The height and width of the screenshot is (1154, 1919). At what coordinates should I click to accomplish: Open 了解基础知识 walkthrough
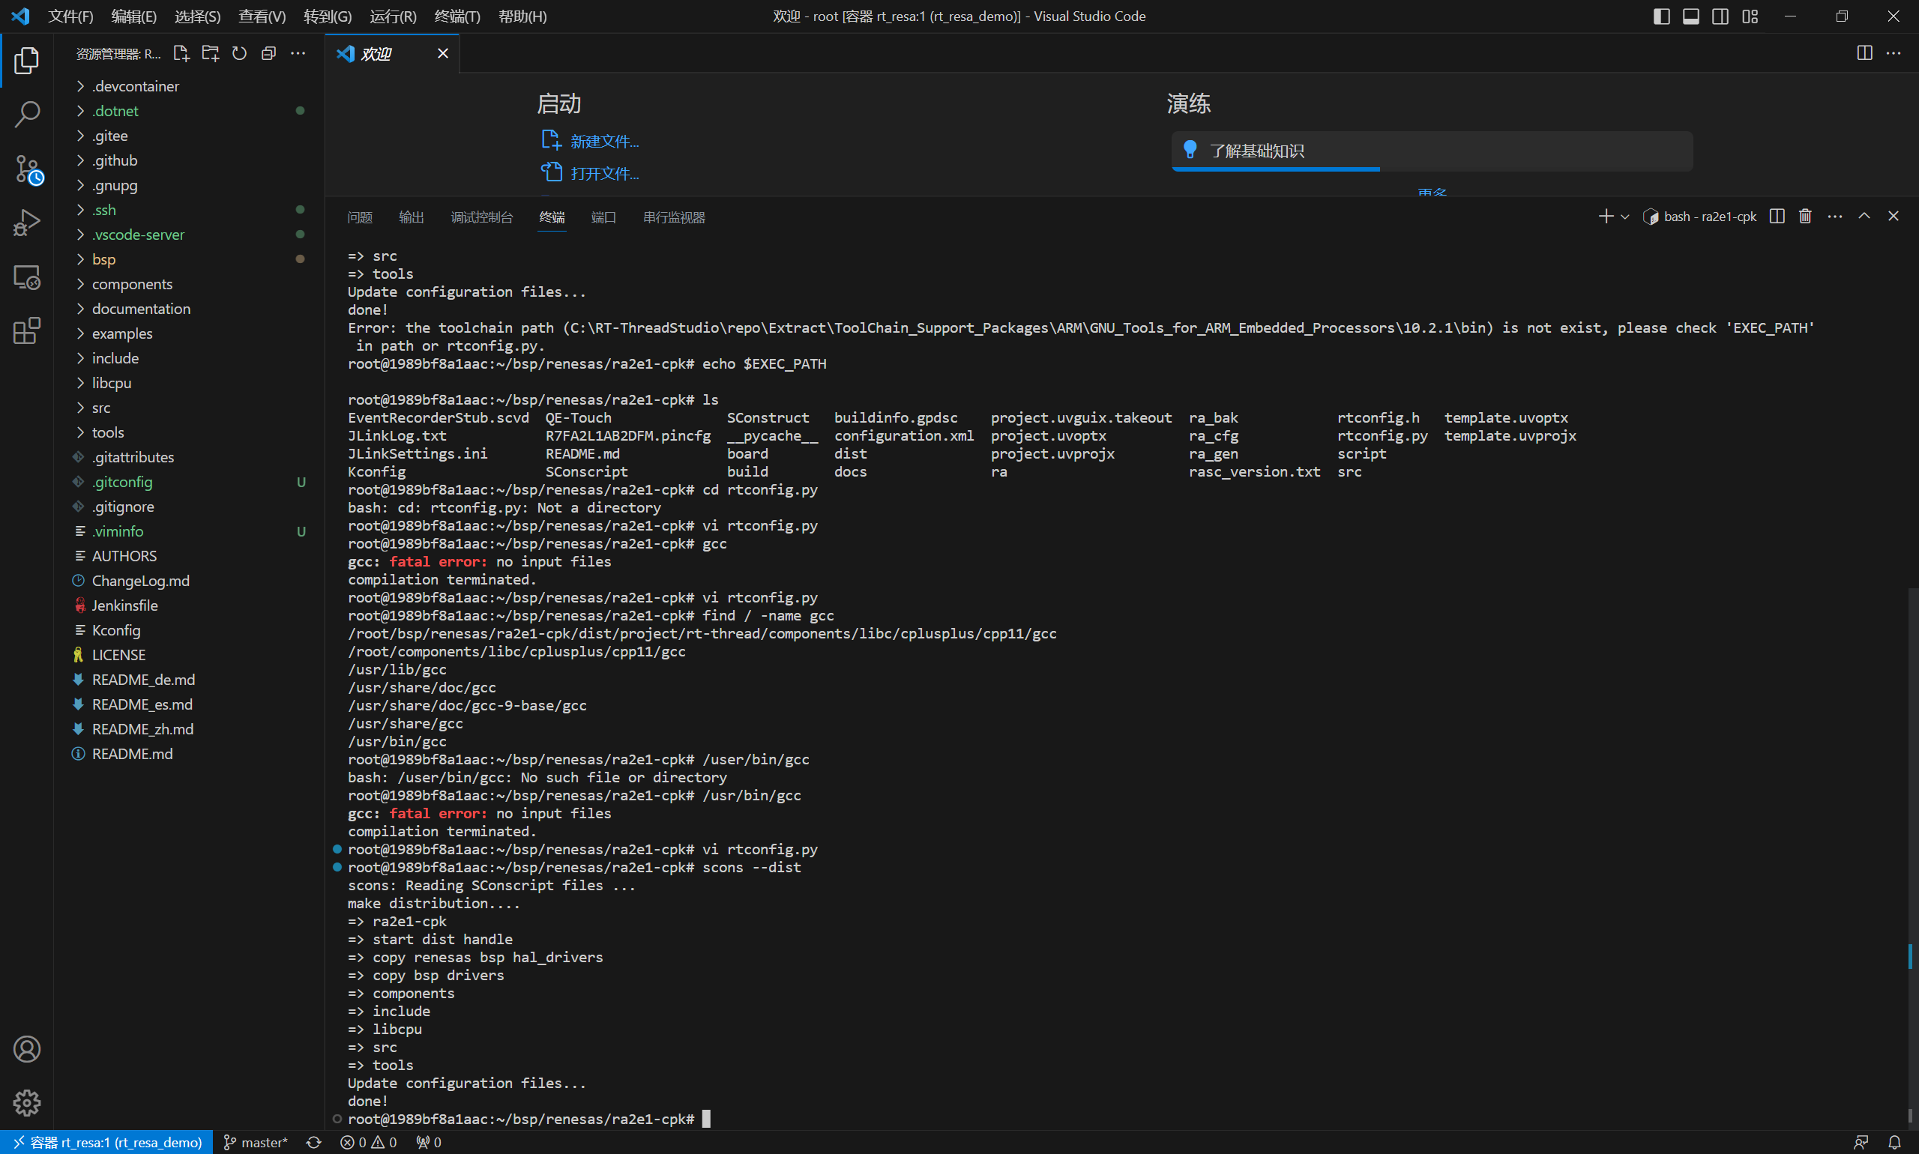[x=1432, y=151]
